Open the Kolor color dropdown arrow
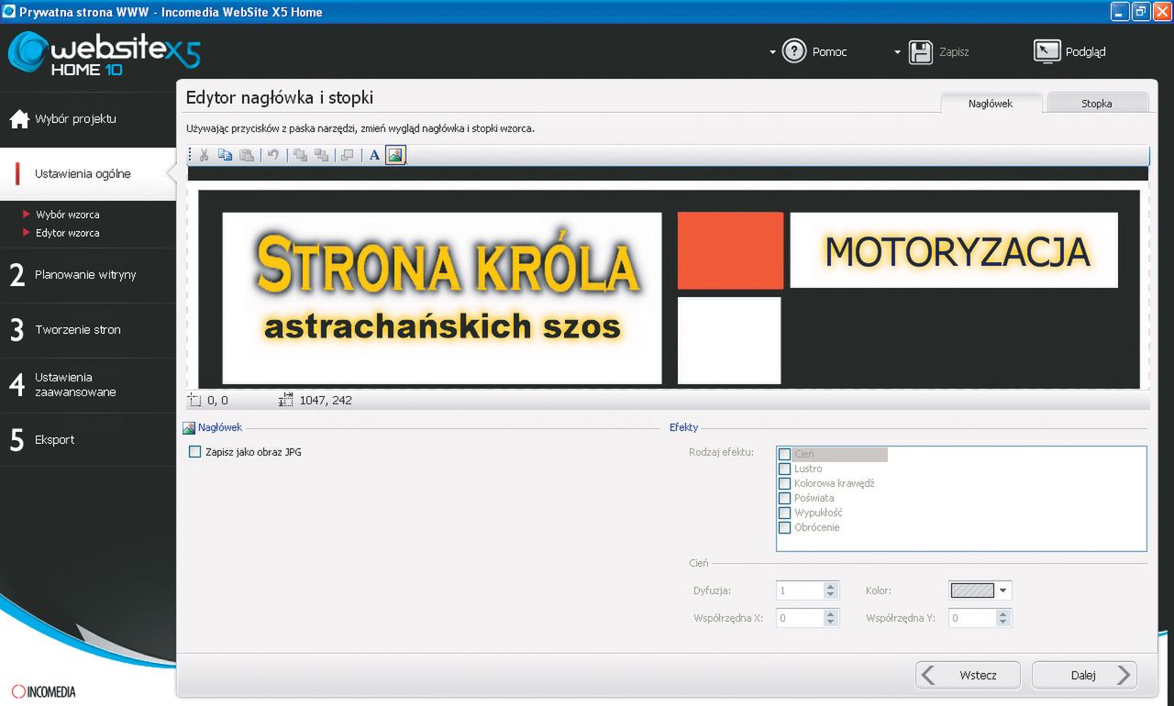 click(x=1003, y=590)
